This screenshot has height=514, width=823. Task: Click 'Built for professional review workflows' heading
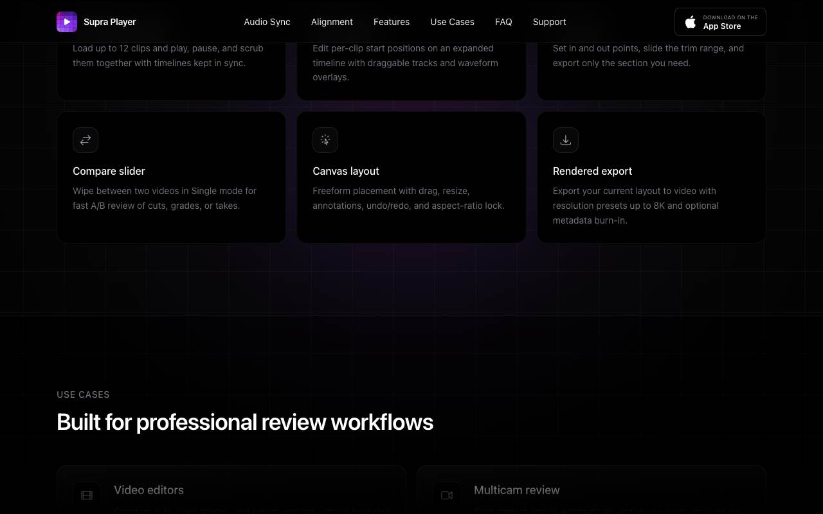click(245, 422)
